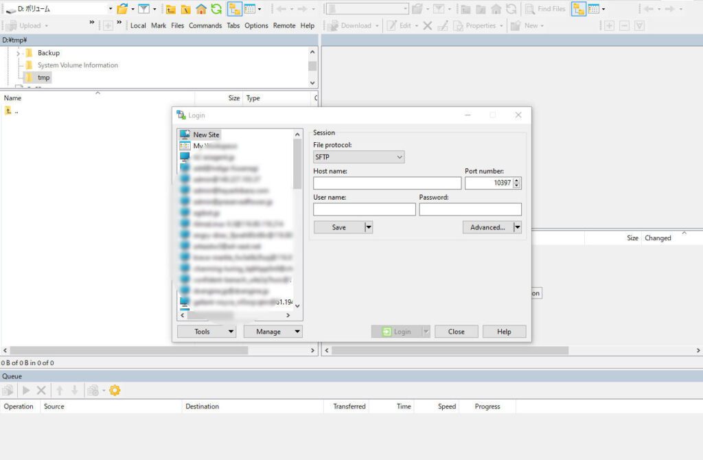Viewport: 703px width, 460px height.
Task: Click the local forward arrow icon
Action: (302, 9)
